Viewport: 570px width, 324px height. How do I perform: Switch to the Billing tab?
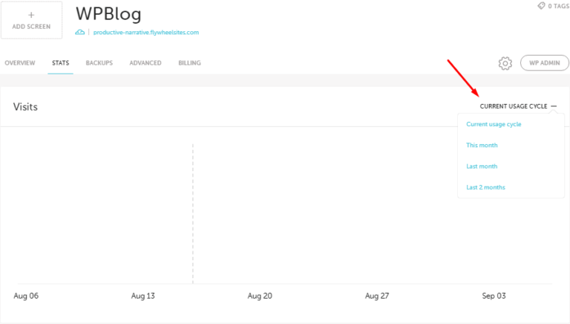point(189,63)
